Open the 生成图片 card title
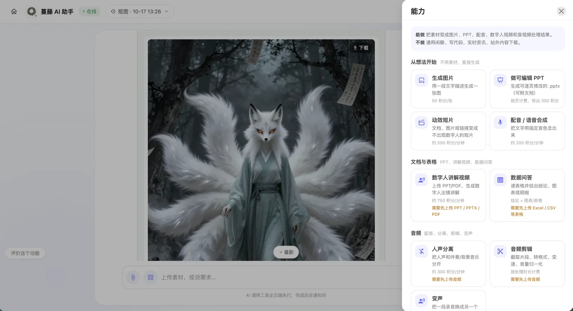Screen dimensions: 573x311 coord(442,78)
